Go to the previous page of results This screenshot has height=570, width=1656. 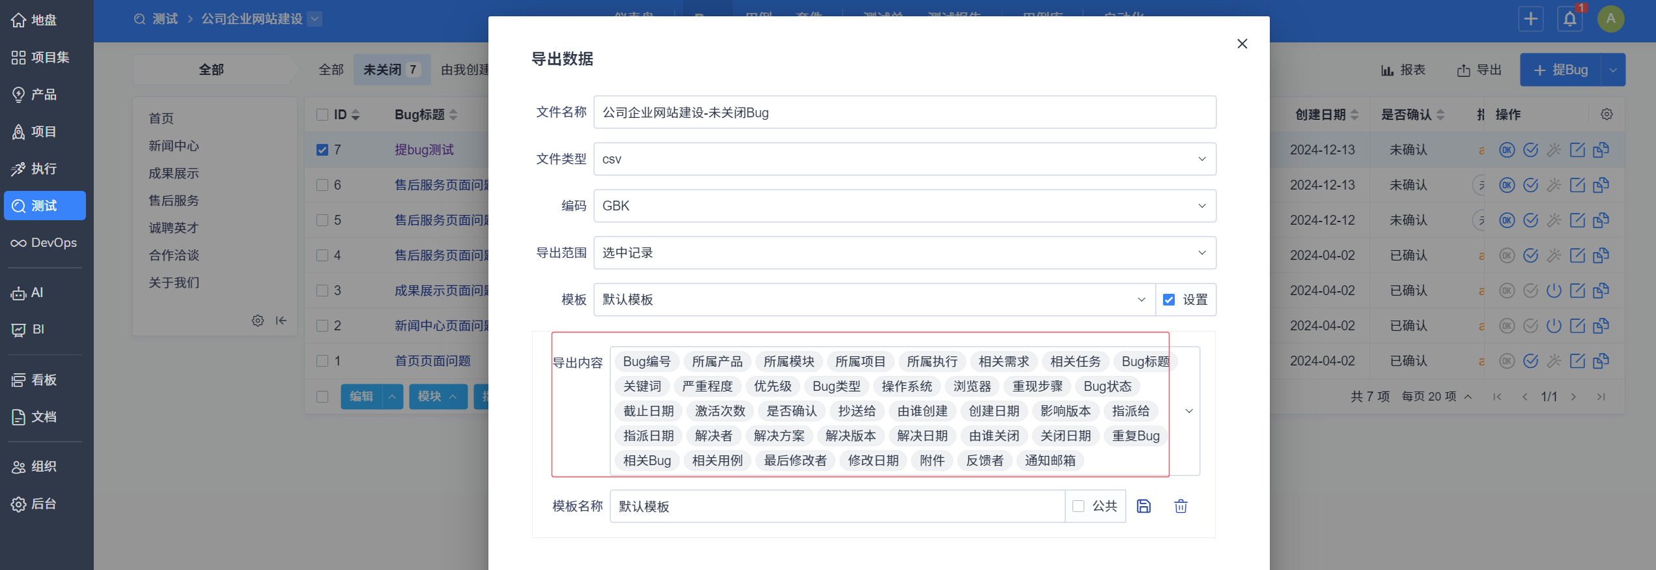pos(1524,397)
